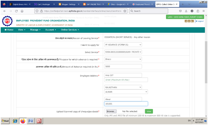Click the Street address field
208x125 pixels.
126,80
